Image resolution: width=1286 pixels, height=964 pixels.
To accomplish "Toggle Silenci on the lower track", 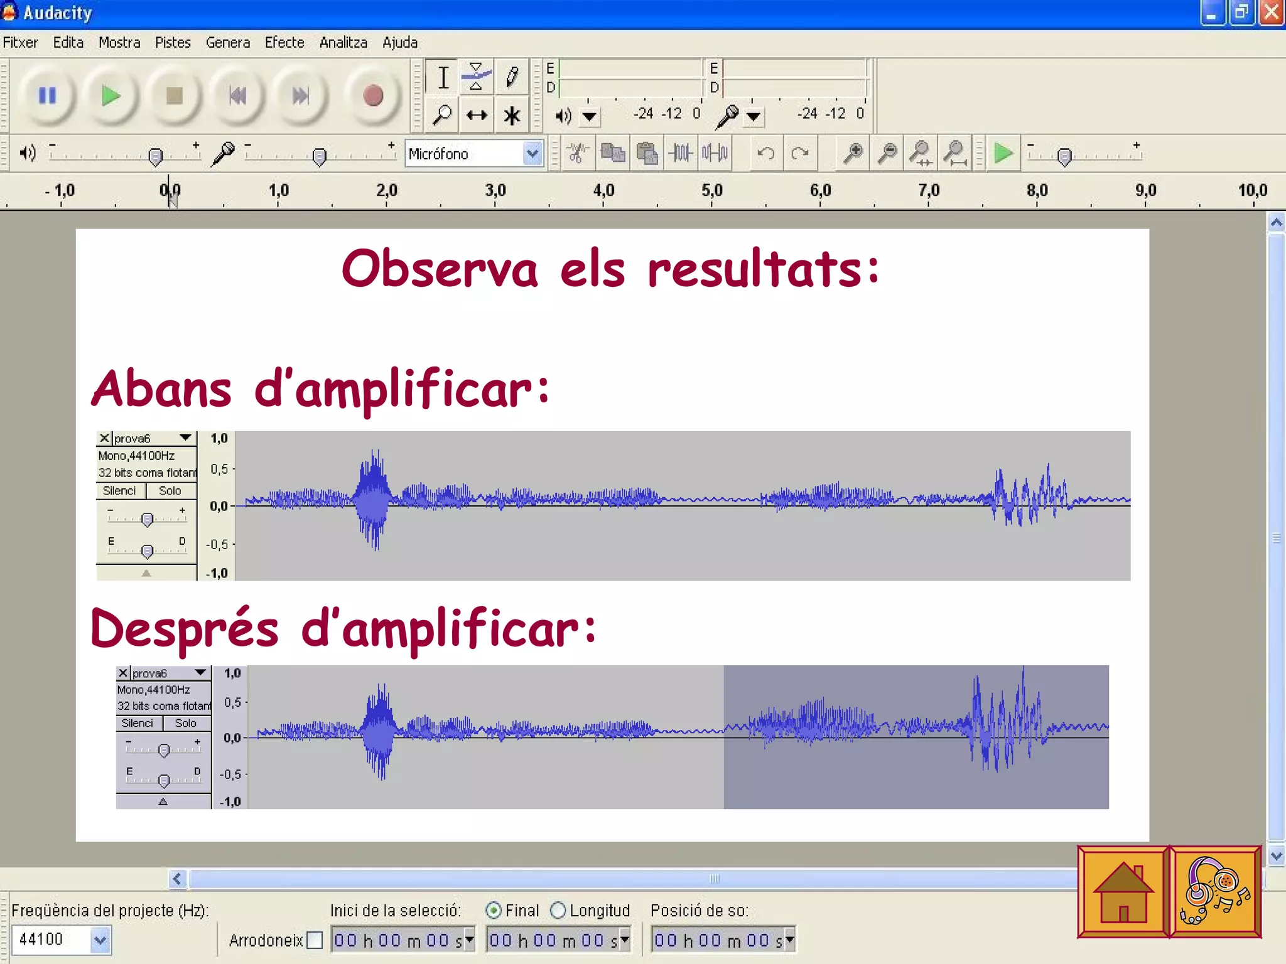I will (138, 723).
